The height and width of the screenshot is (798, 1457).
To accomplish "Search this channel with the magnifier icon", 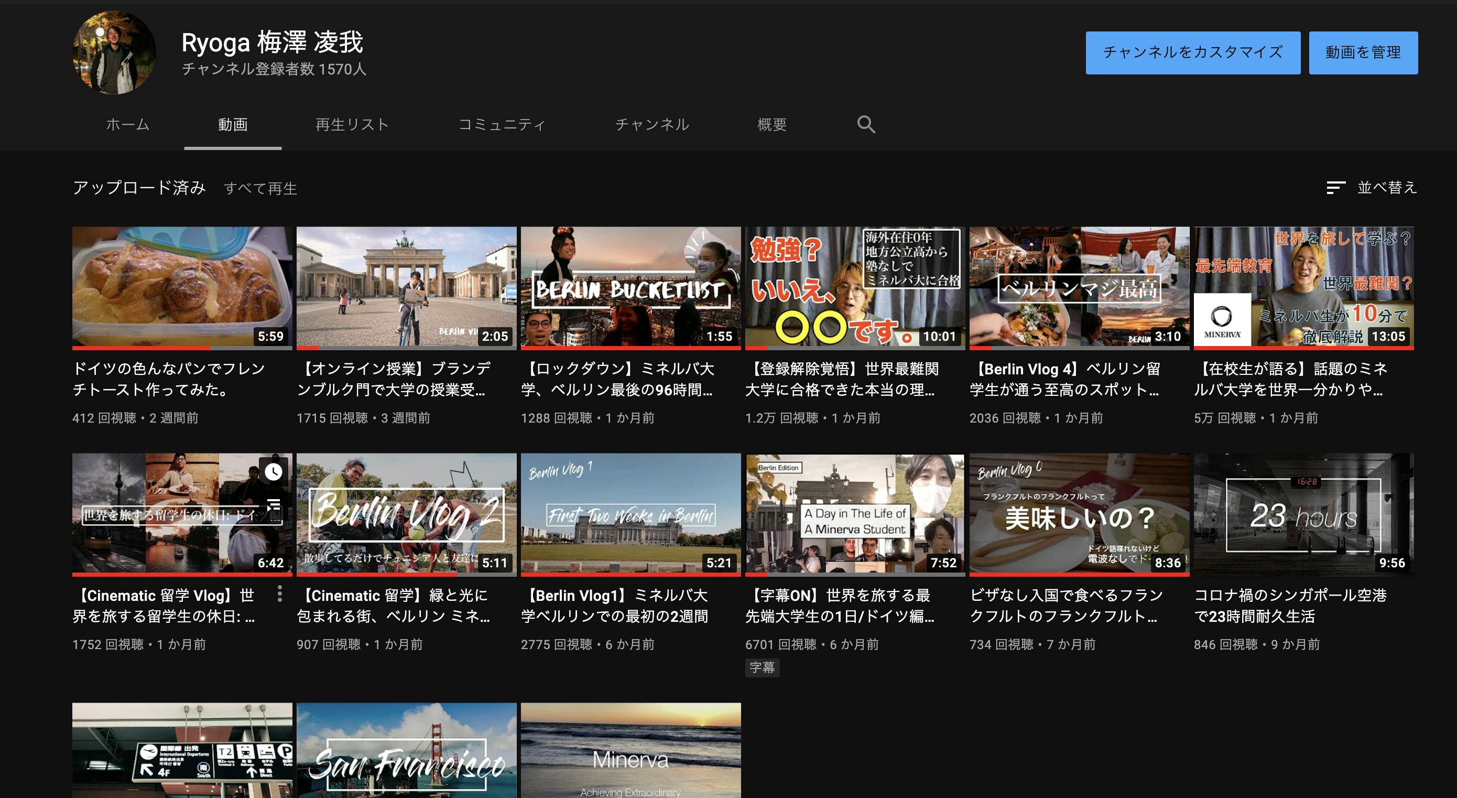I will pyautogui.click(x=866, y=124).
